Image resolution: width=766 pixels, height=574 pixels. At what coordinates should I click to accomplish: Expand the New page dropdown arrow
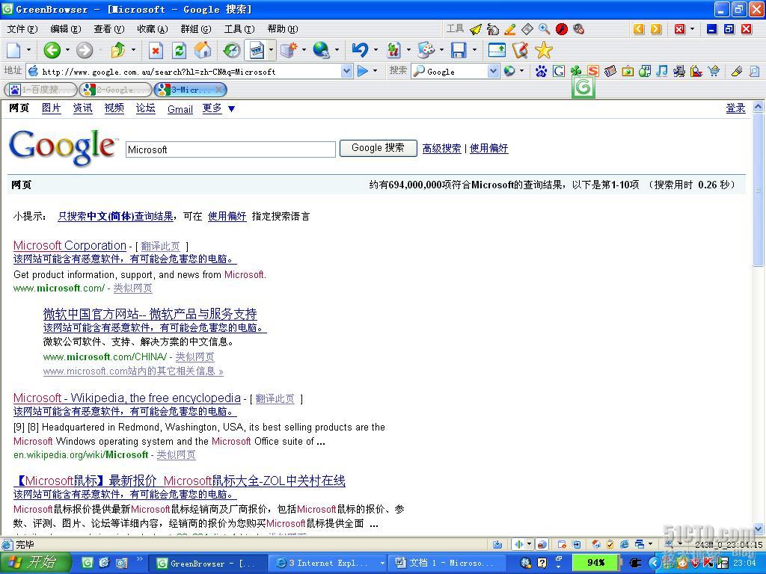coord(28,50)
